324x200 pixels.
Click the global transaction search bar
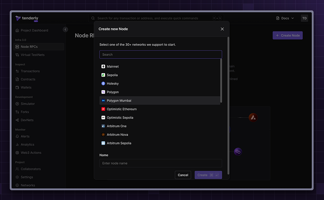(156, 18)
